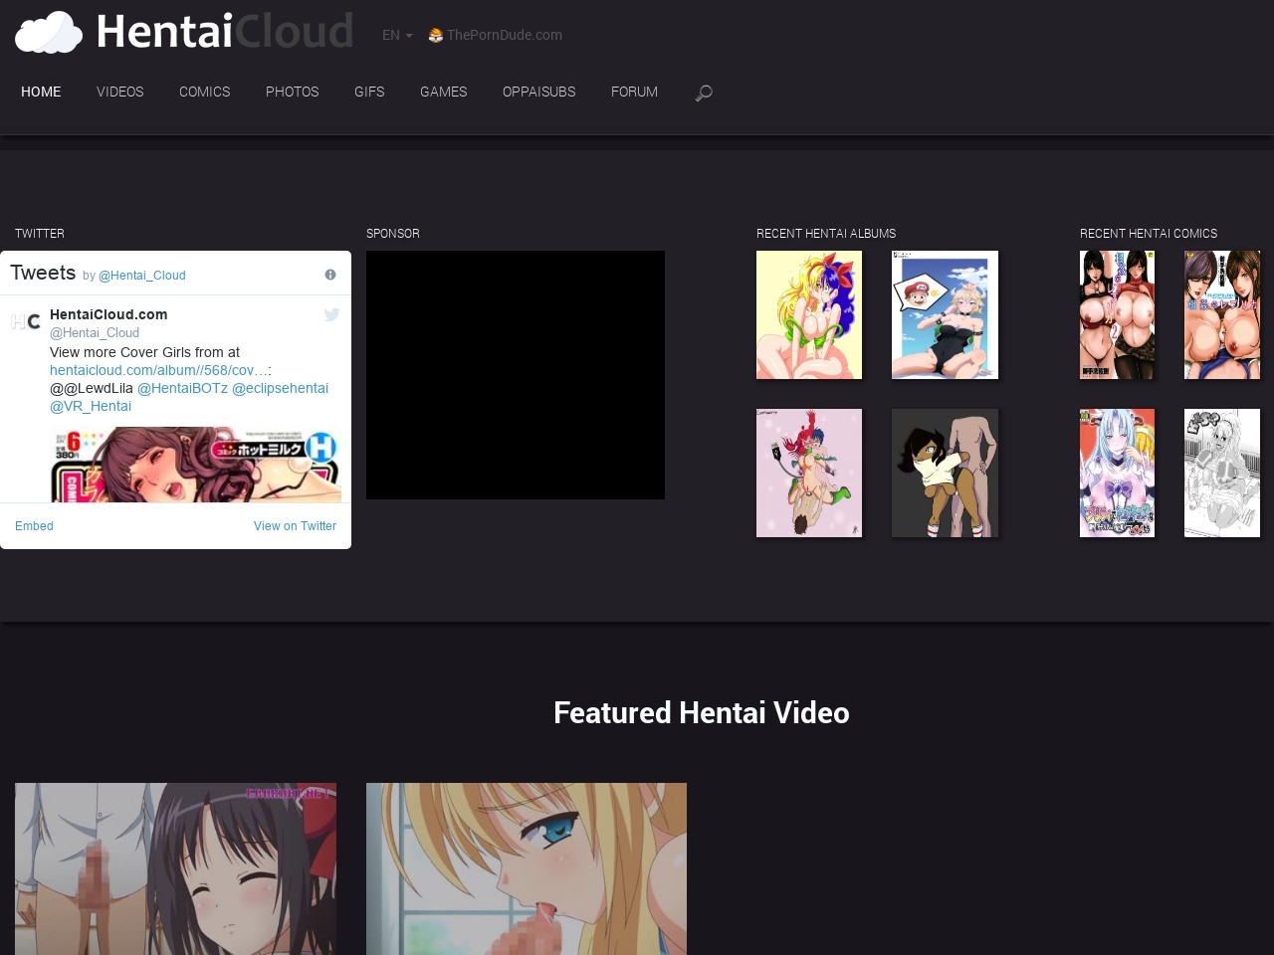Open the VIDEOS section
1274x955 pixels.
119,92
